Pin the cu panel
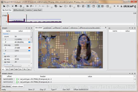 pyautogui.click(x=132, y=28)
